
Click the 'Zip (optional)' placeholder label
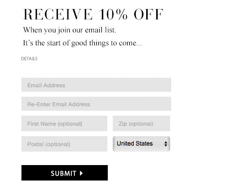(136, 124)
